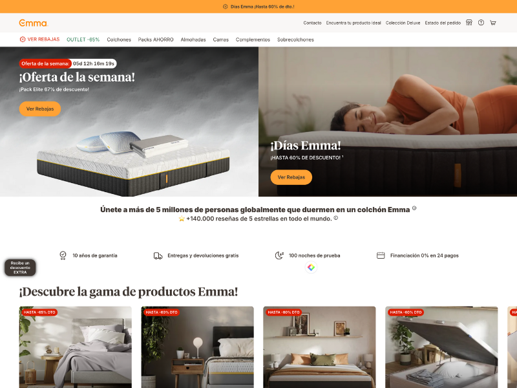The width and height of the screenshot is (517, 388).
Task: Select OUTLET -65% in navigation
Action: point(83,39)
